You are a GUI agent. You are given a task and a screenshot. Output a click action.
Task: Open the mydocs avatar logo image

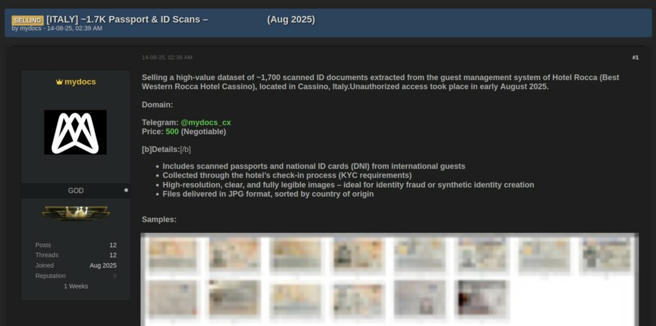coord(76,132)
